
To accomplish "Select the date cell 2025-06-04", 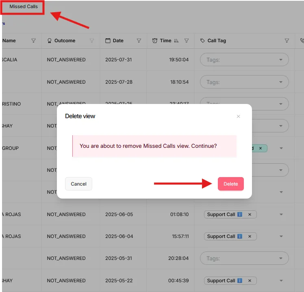I will (119, 236).
